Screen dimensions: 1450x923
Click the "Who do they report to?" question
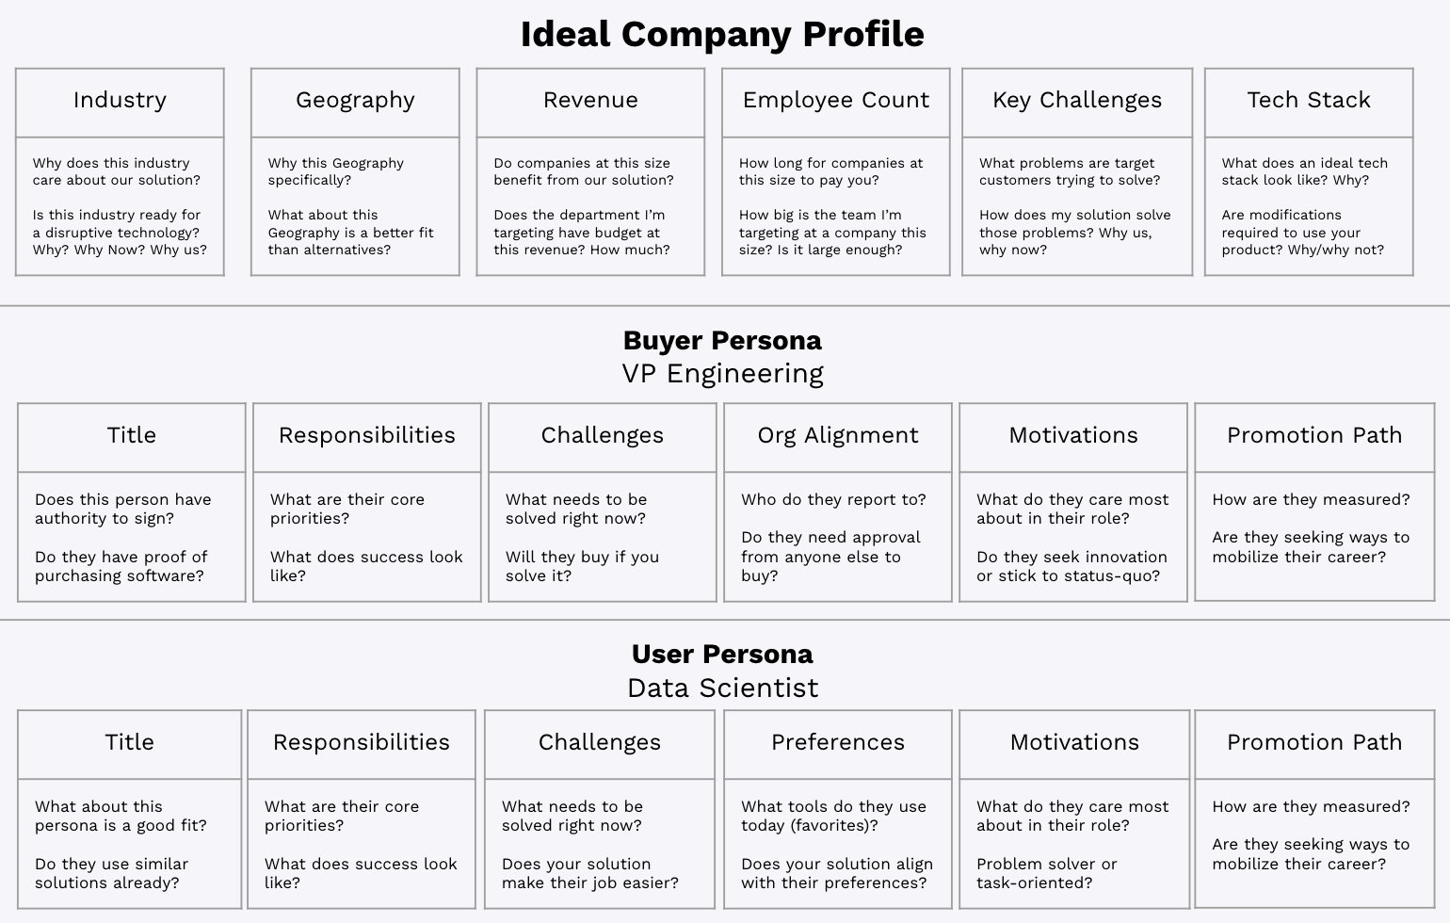pyautogui.click(x=833, y=499)
